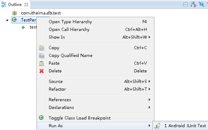This screenshot has width=208, height=130.
Task: Expand Declarations submenu arrow
Action: [x=149, y=108]
